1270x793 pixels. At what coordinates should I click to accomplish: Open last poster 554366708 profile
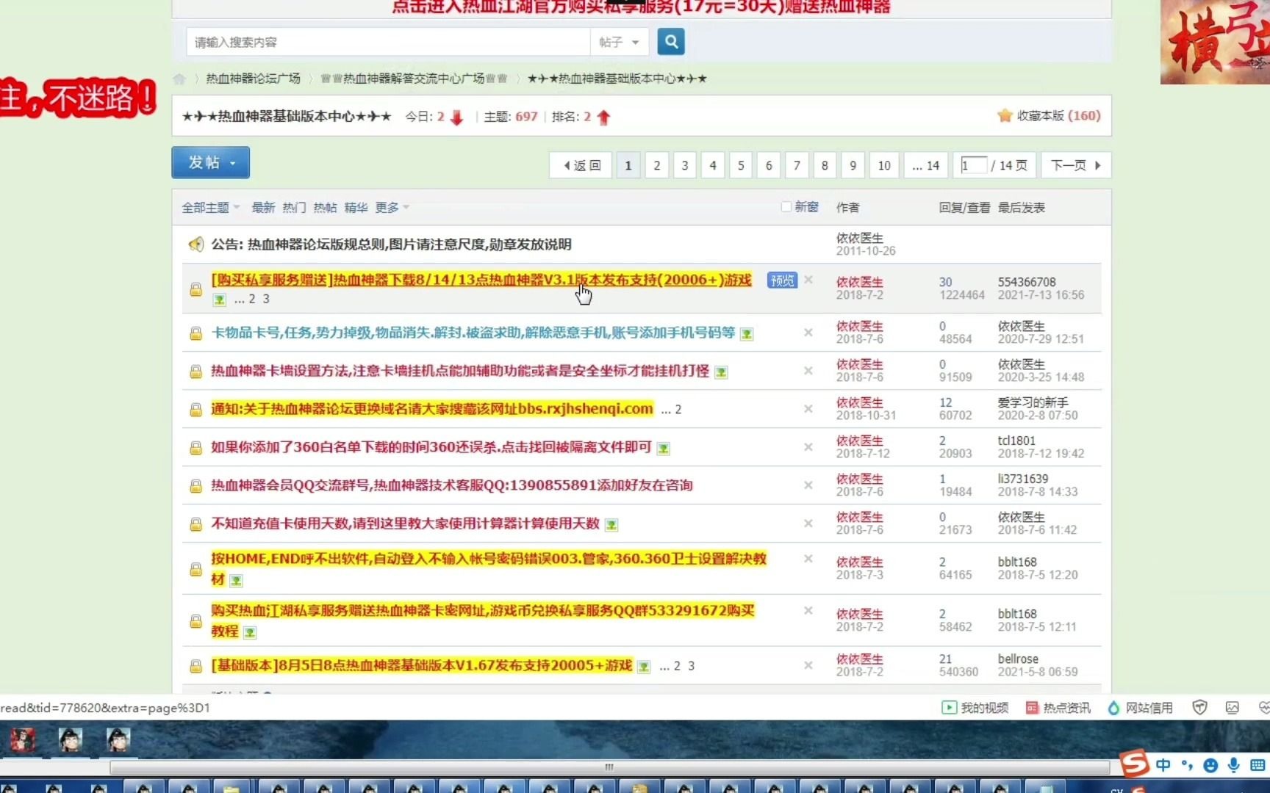click(1026, 282)
